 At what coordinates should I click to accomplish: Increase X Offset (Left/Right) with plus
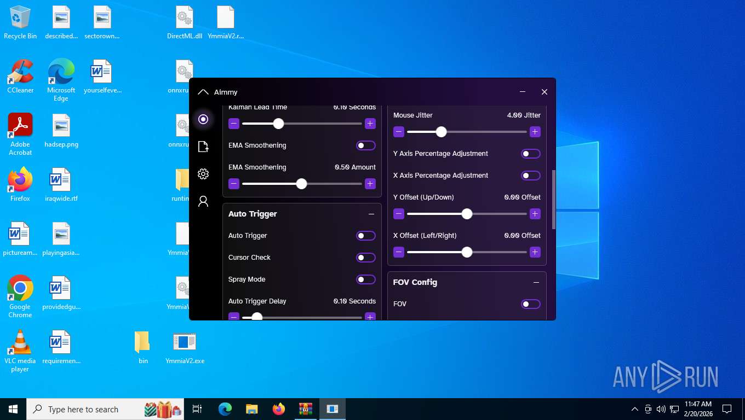click(x=535, y=252)
